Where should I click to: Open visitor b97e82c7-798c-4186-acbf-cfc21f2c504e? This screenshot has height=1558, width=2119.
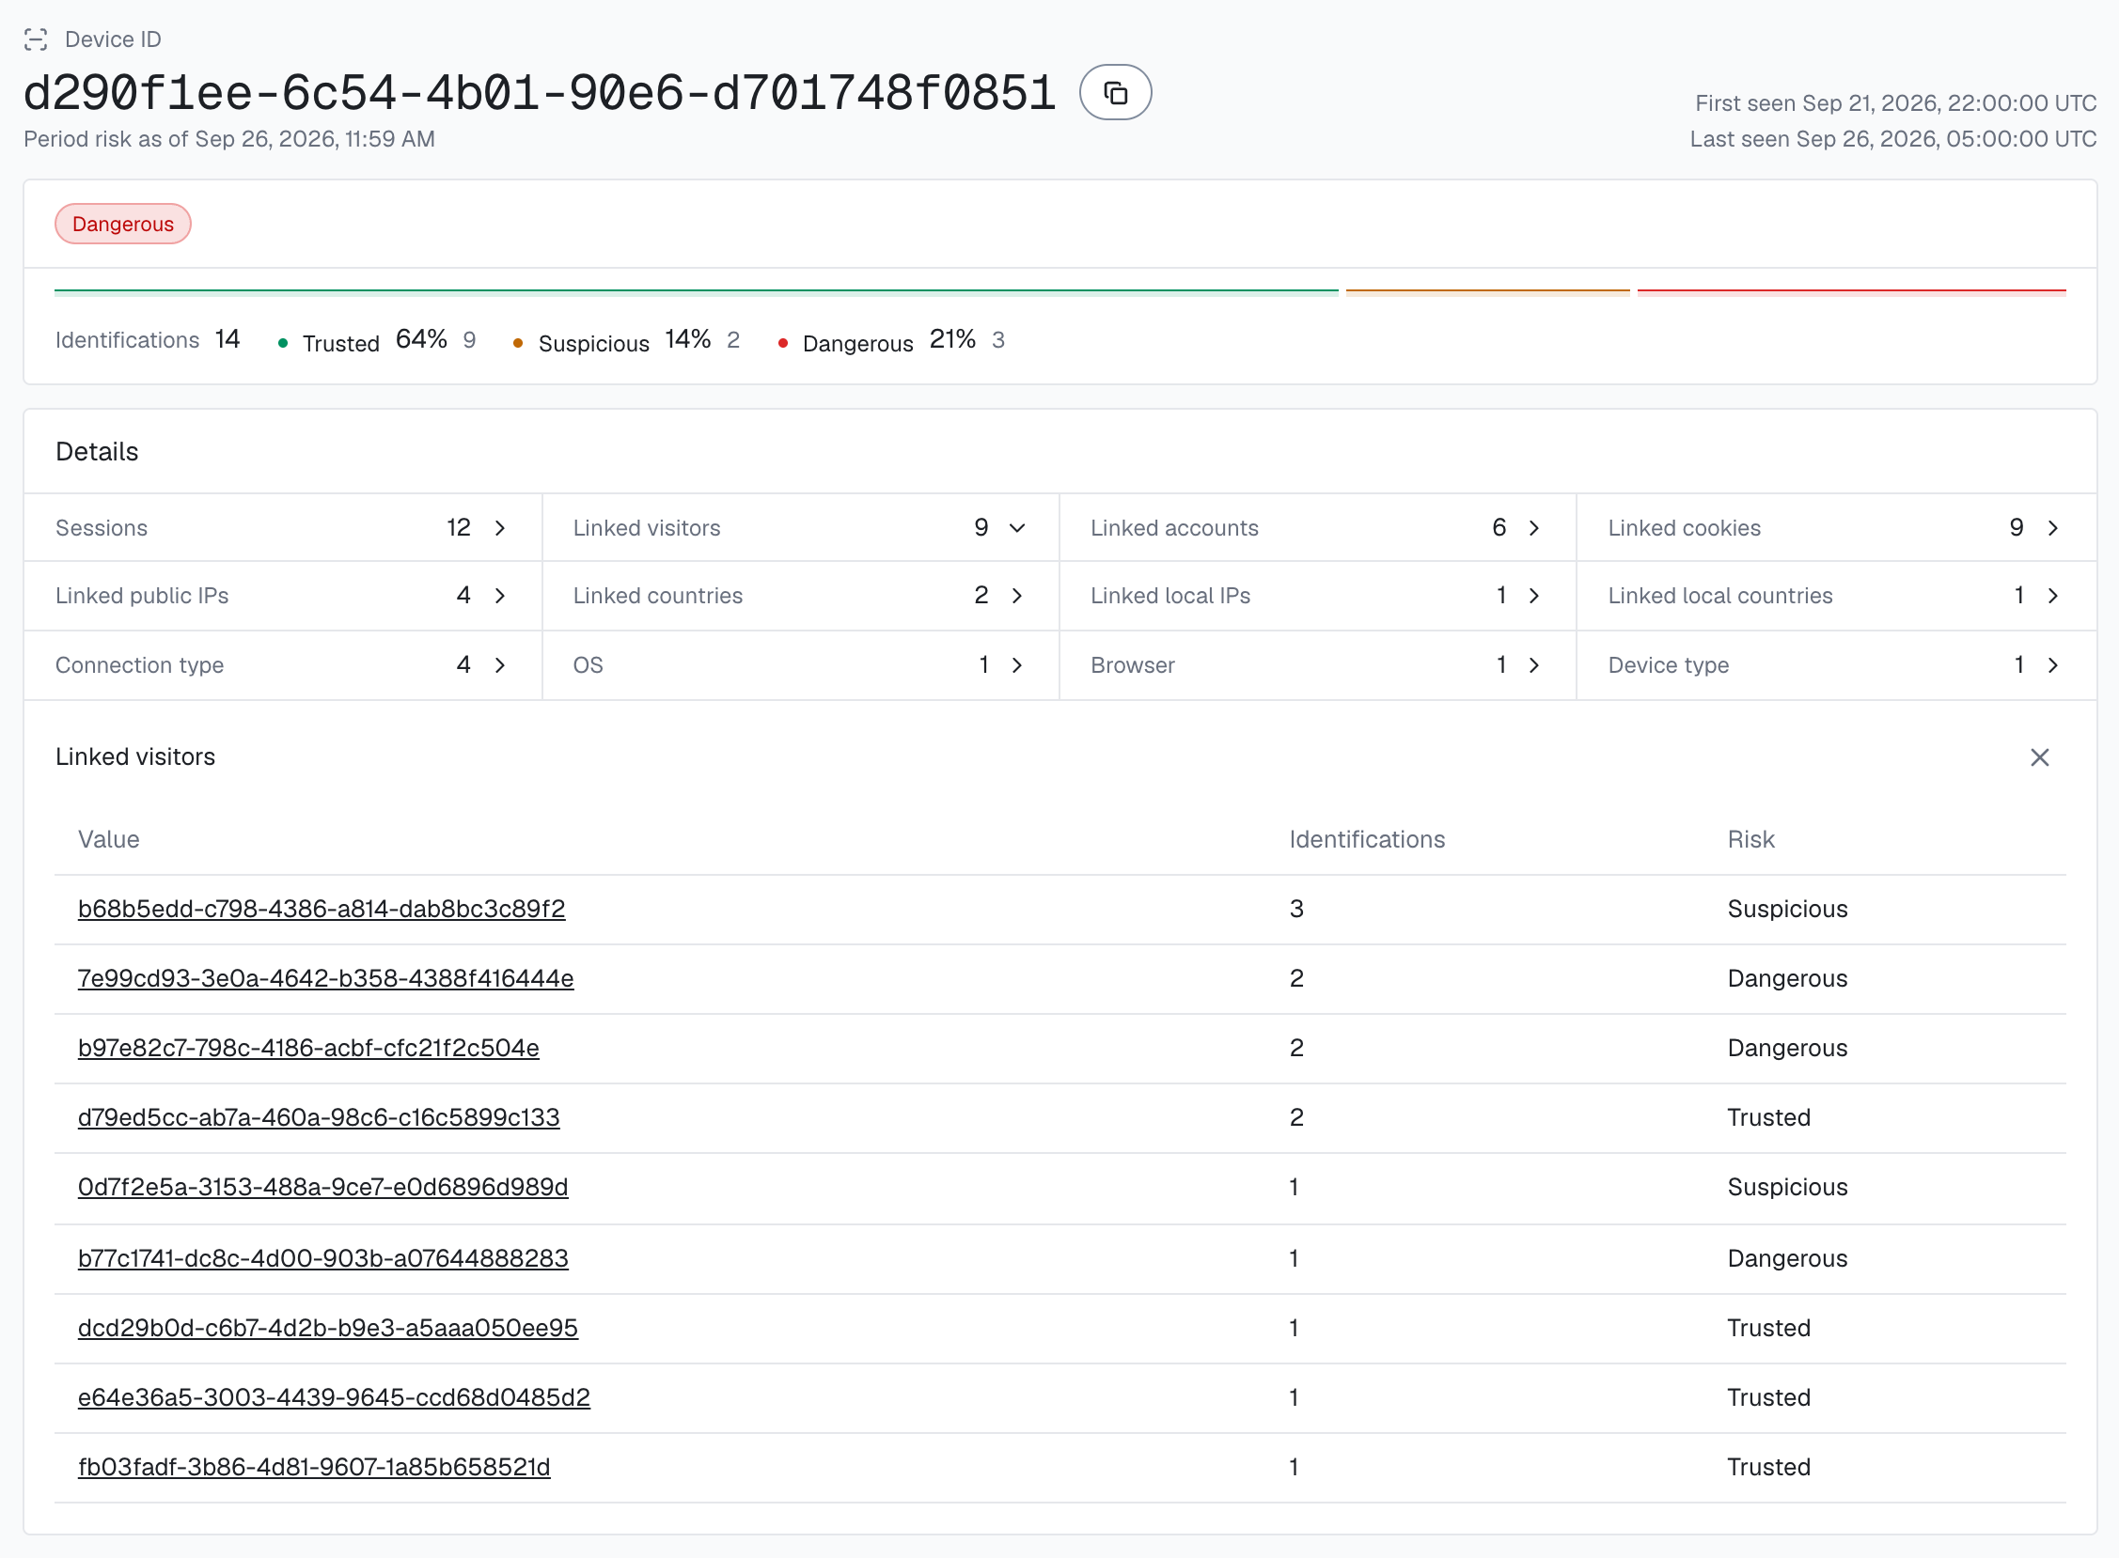[308, 1048]
